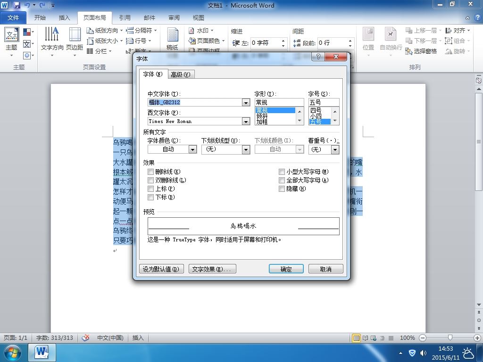Click zoom slider handle in status bar
The image size is (483, 362).
(450, 337)
